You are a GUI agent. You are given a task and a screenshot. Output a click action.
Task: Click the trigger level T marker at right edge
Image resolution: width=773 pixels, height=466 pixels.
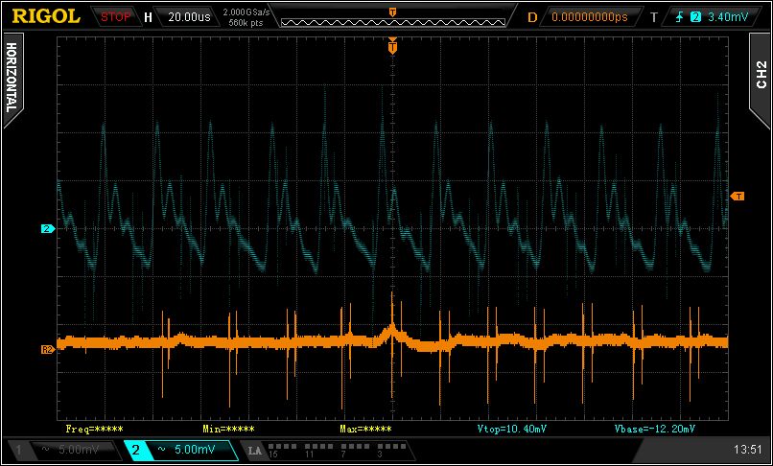[738, 197]
